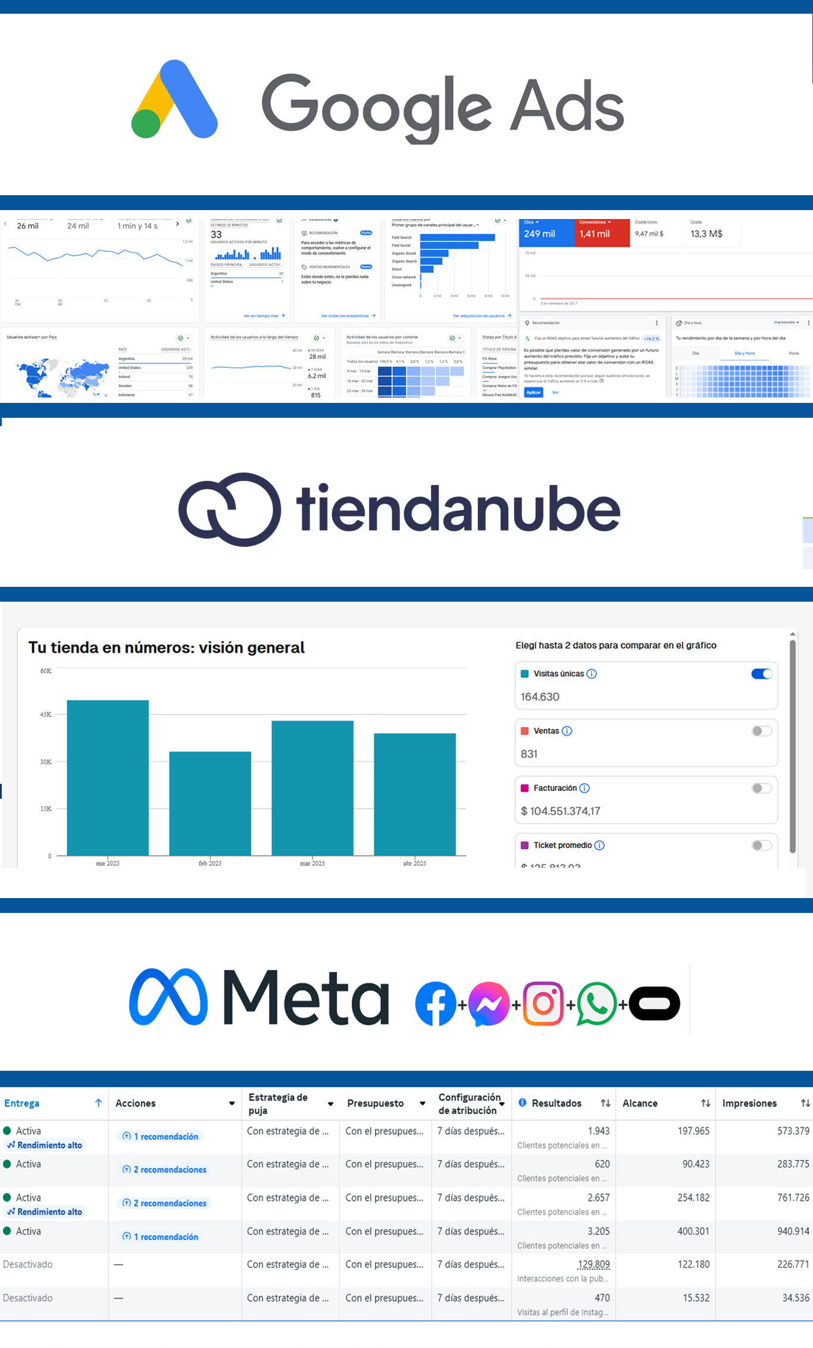Select the Coste/conv. metric tile
Screen dimensions: 813x1348
click(657, 232)
